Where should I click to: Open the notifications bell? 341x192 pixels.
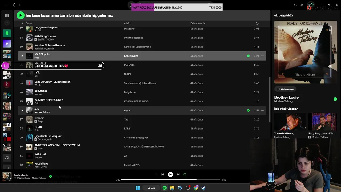pyautogui.click(x=295, y=5)
